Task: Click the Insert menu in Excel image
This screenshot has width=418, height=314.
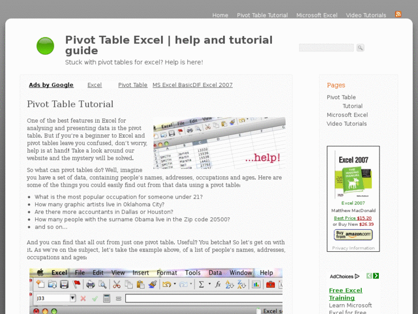Action: (140, 273)
